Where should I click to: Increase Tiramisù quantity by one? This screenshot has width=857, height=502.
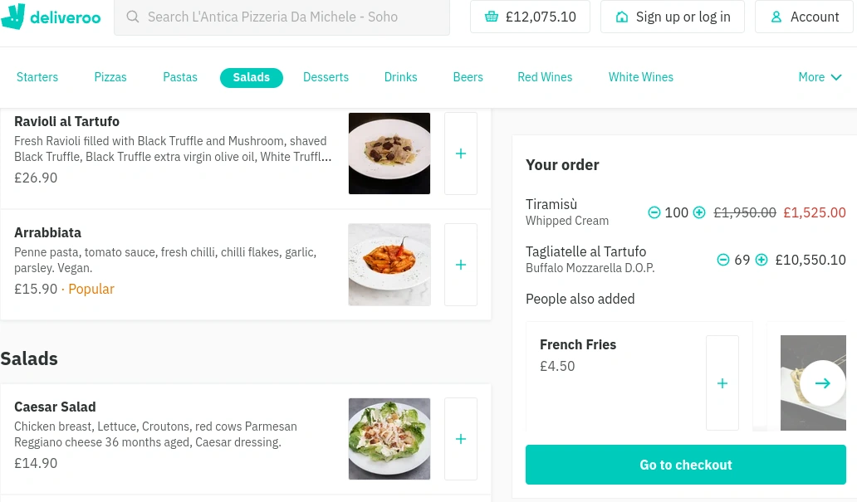(699, 212)
